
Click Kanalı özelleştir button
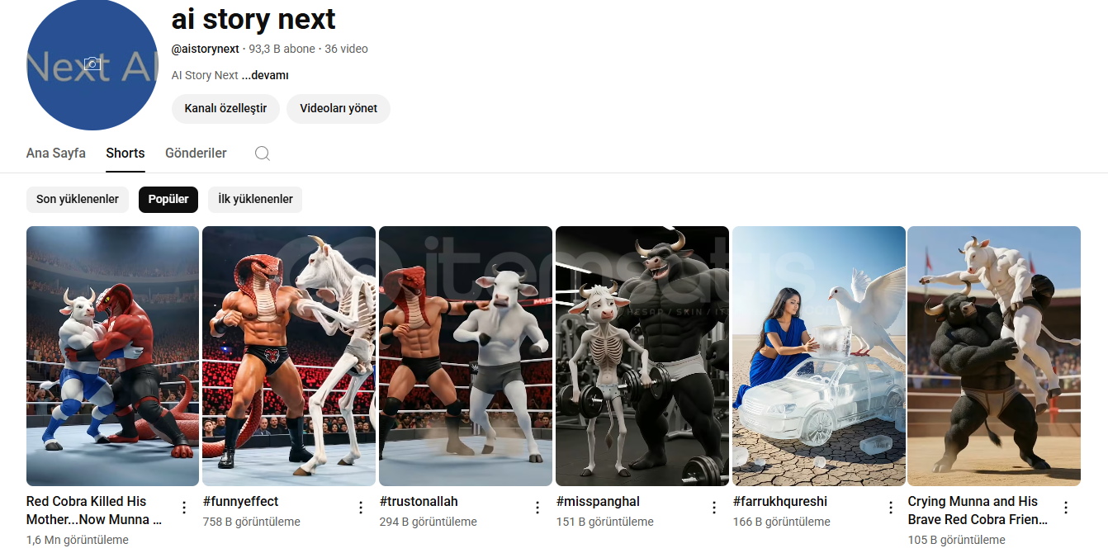click(225, 109)
